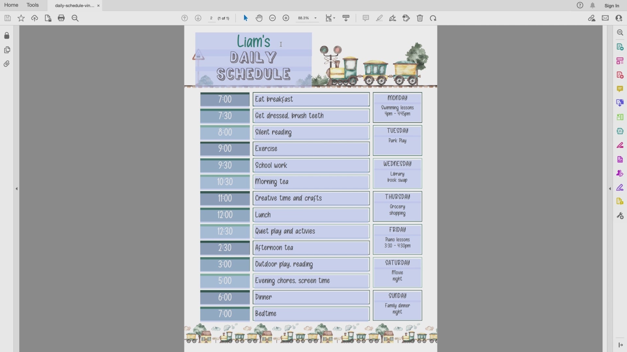Click the Add comment sticky note icon

coord(366,18)
